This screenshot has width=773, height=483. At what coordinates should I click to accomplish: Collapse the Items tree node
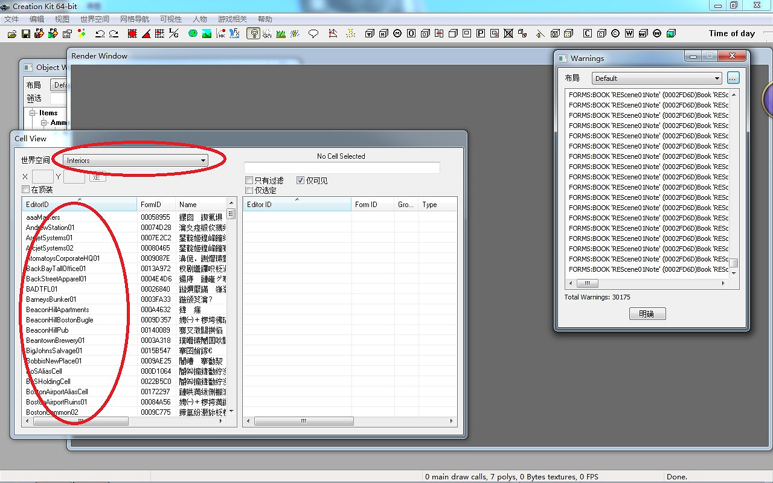pyautogui.click(x=33, y=113)
